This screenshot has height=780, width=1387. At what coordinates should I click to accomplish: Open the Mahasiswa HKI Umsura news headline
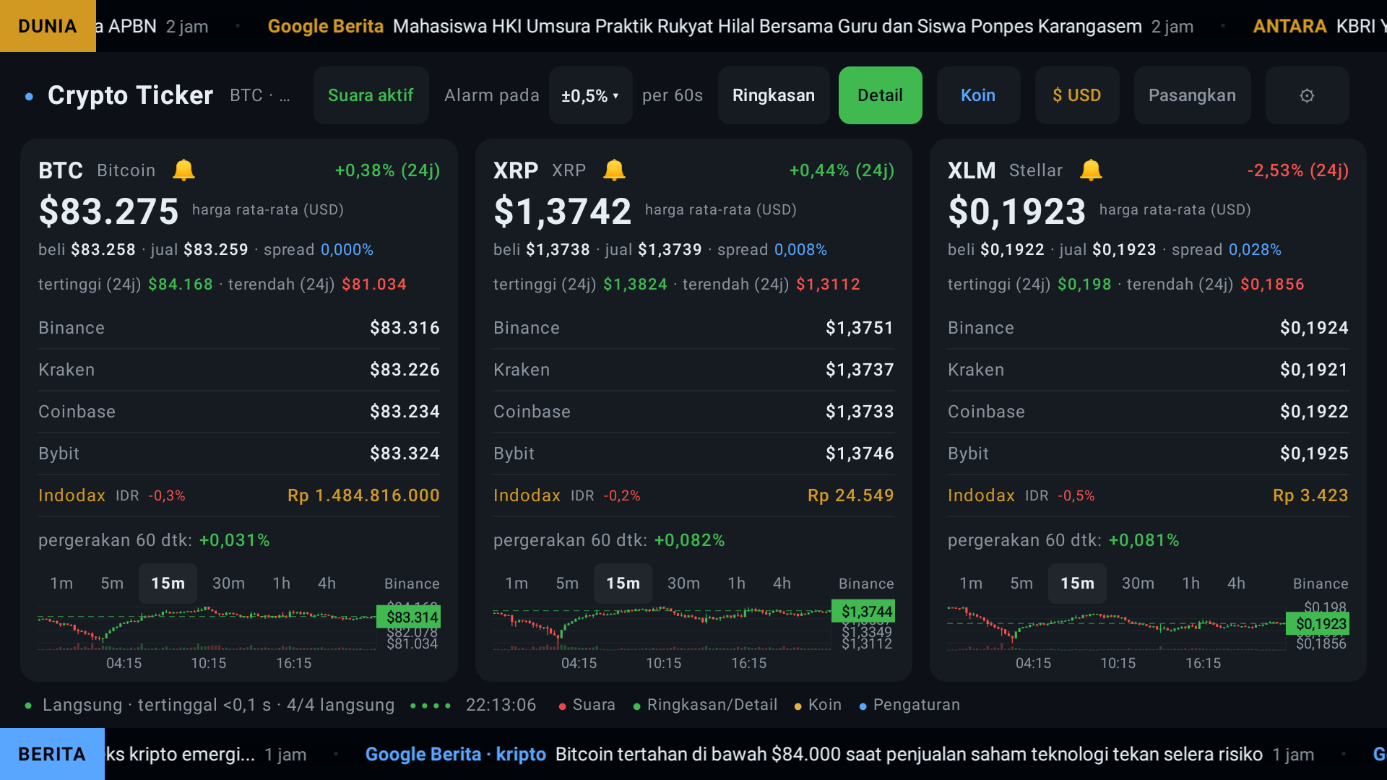coord(767,26)
